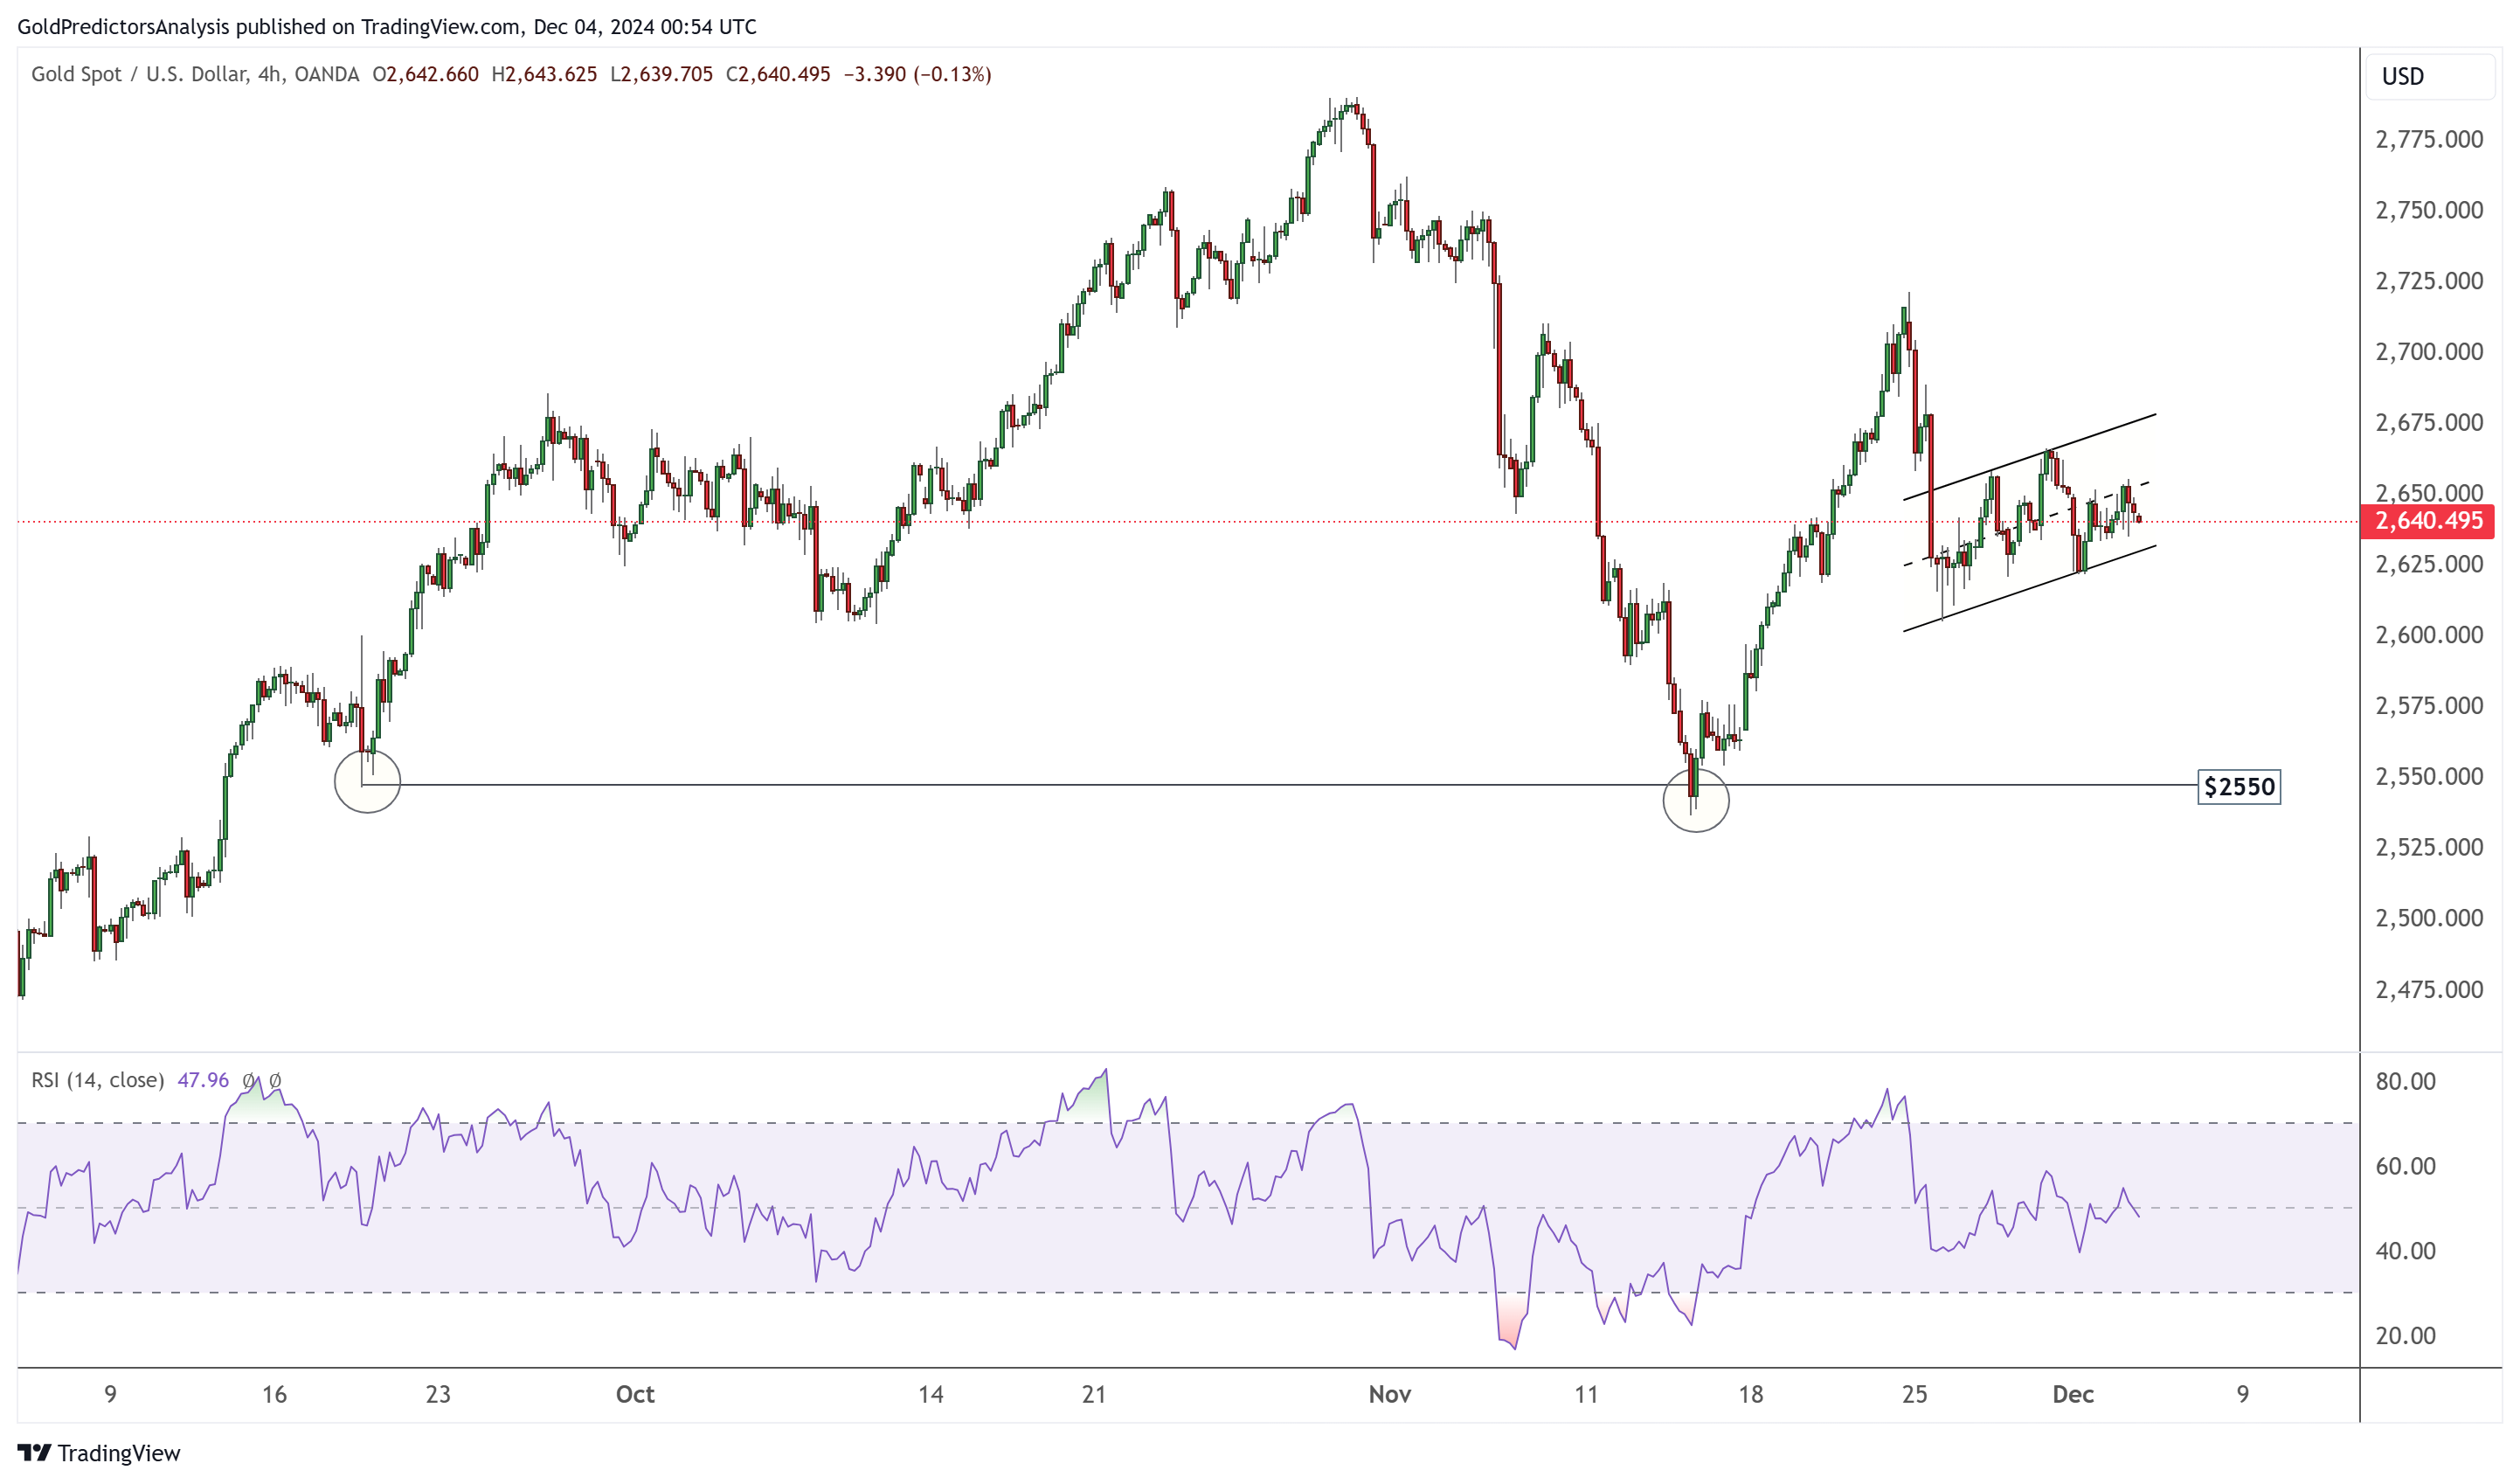Click the red current price tag 2,640.495
The width and height of the screenshot is (2520, 1484).
point(2427,521)
